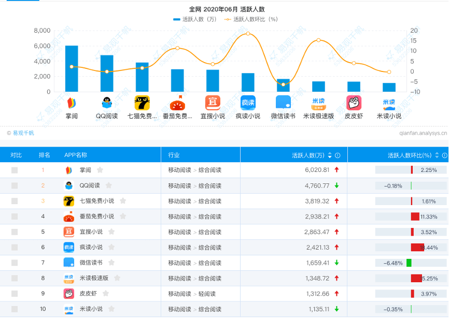
Task: Toggle the 活跃人数（万） legend item
Action: coord(195,20)
